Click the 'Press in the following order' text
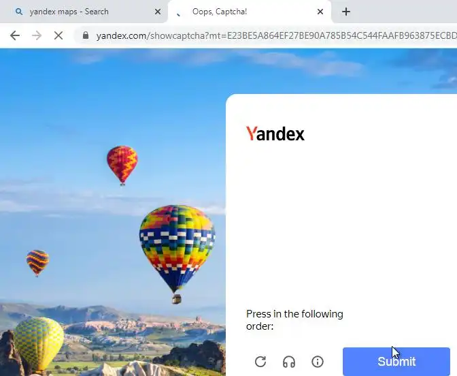Viewport: 457px width, 376px height. click(294, 320)
